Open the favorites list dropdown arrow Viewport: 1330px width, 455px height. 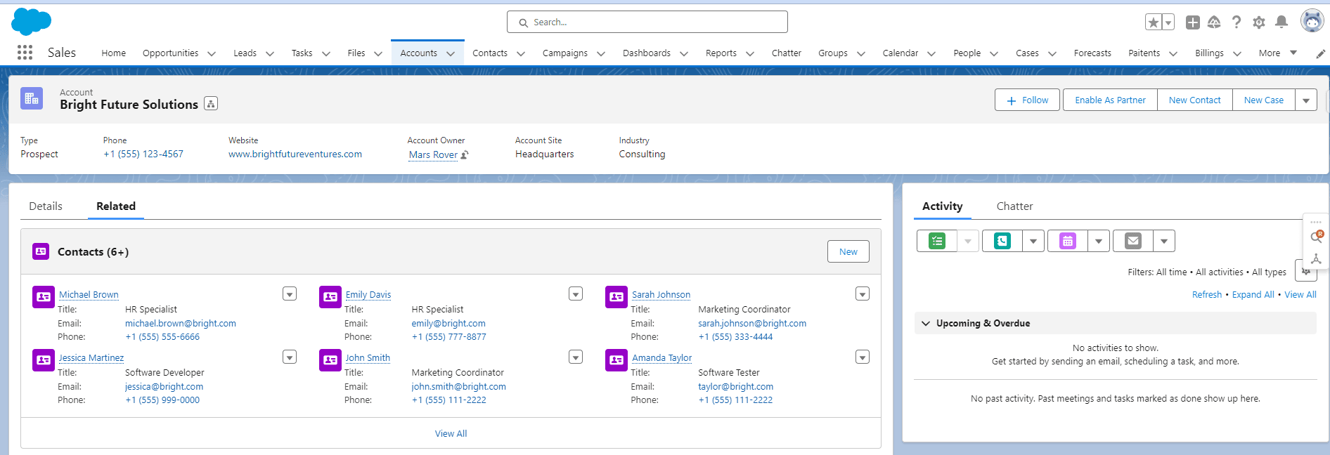click(x=1168, y=22)
